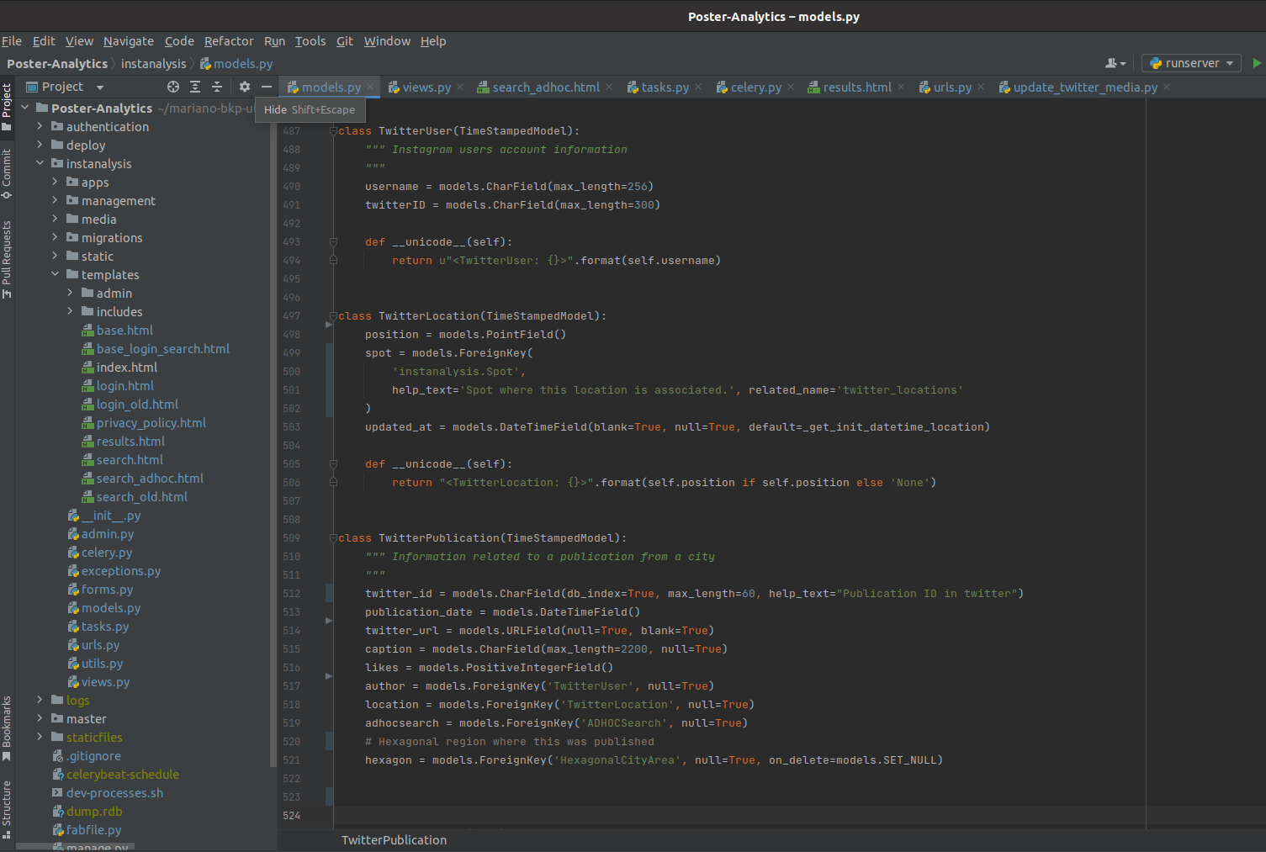Fold the TwitterUser class definition
The height and width of the screenshot is (852, 1266).
click(333, 131)
